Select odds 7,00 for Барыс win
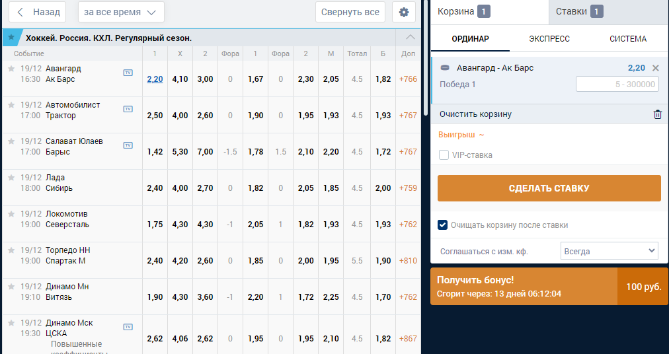This screenshot has width=669, height=354. pyautogui.click(x=205, y=151)
